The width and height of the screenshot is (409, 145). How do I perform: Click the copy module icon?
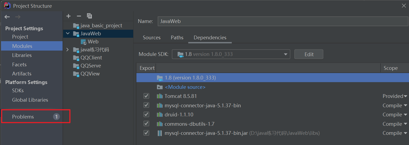click(89, 16)
